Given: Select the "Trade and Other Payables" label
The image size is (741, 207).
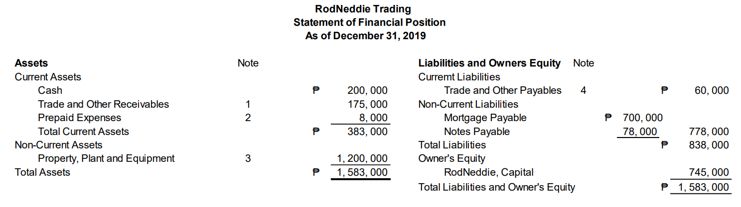Looking at the screenshot, I should point(502,90).
